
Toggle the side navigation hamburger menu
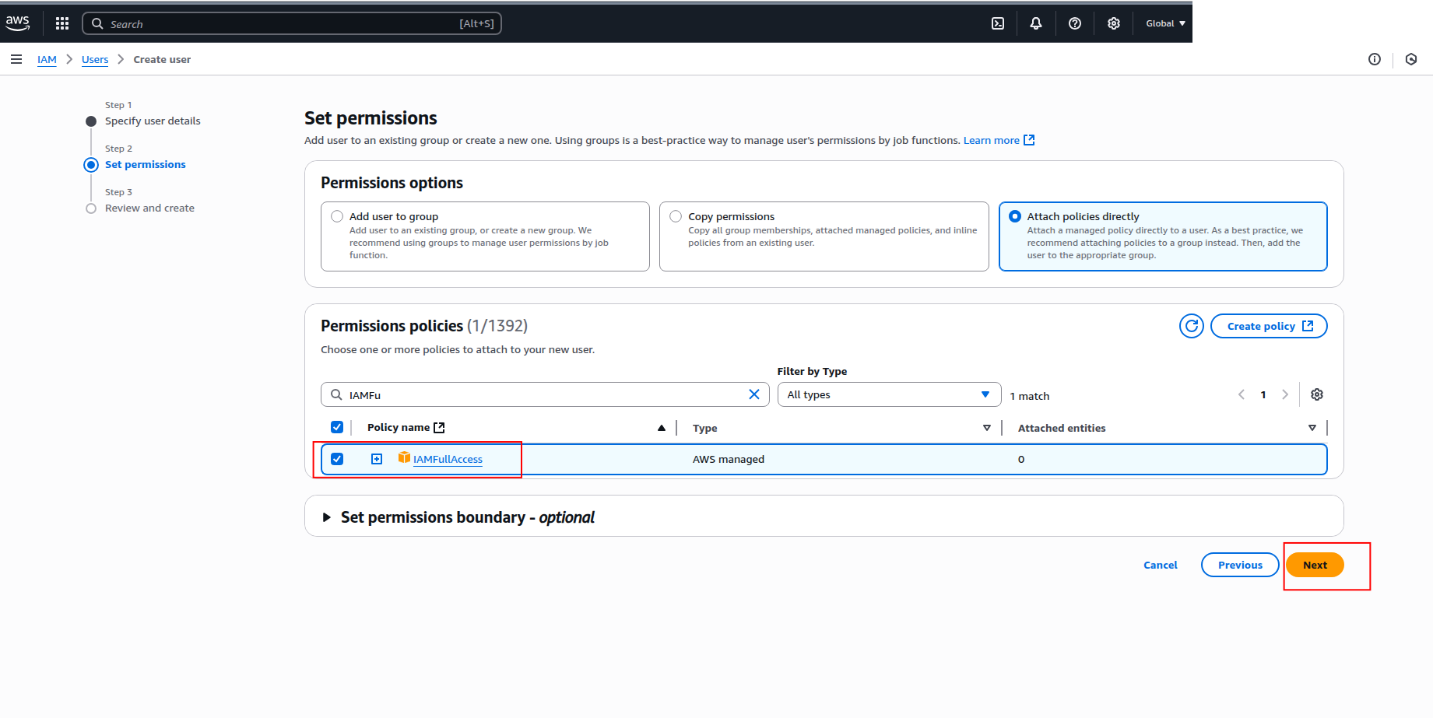coord(16,59)
